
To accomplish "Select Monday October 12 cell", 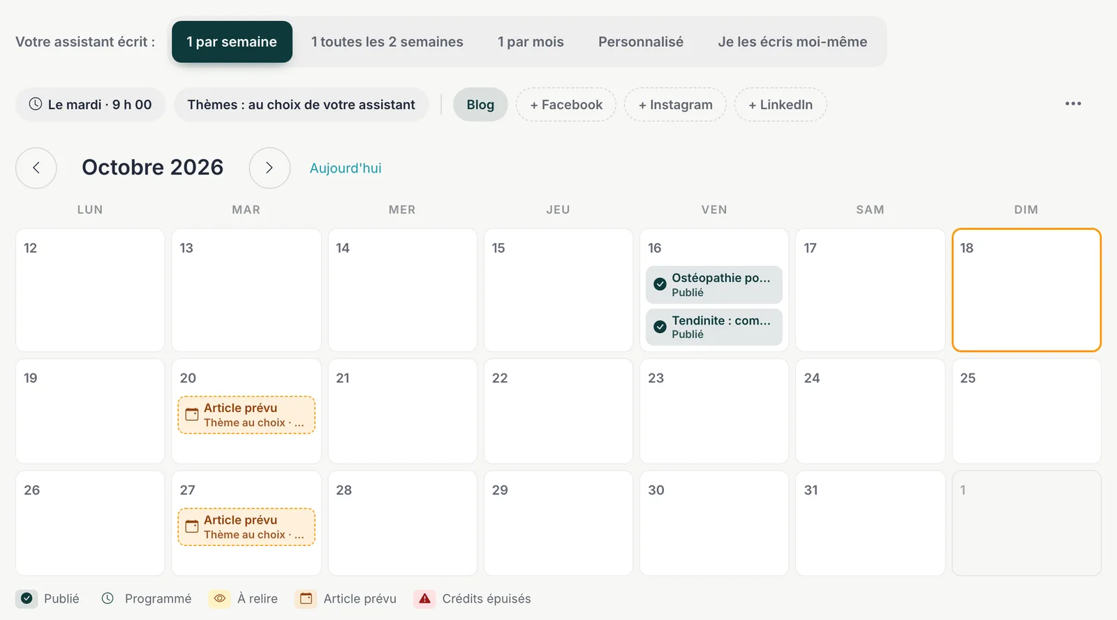I will pyautogui.click(x=90, y=290).
